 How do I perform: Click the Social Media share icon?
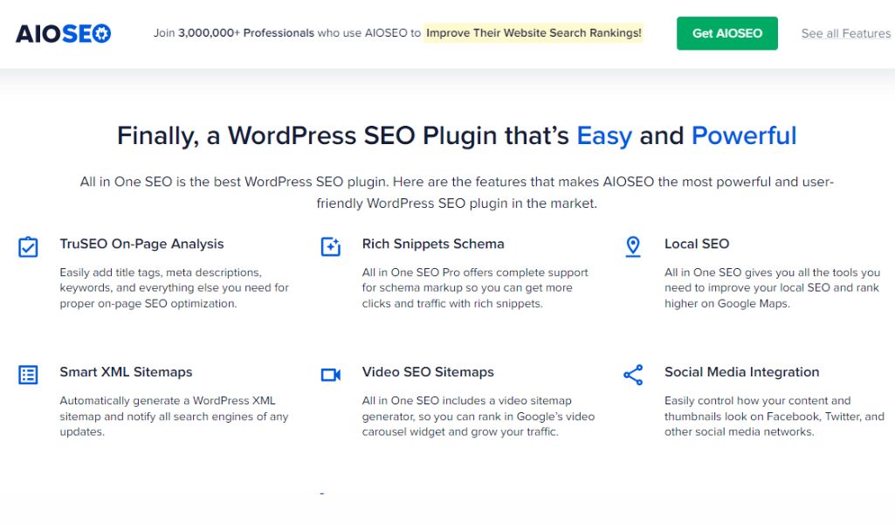pyautogui.click(x=633, y=375)
